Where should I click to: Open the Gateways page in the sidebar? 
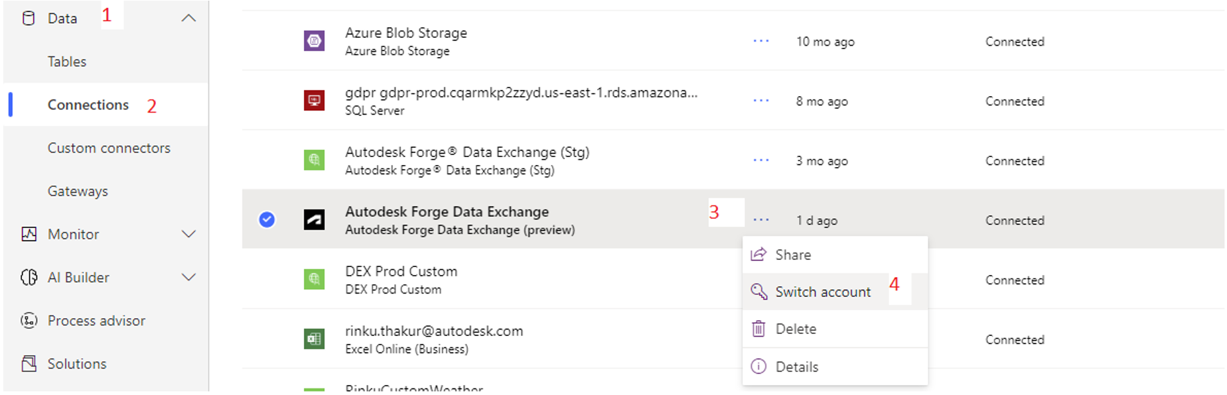[x=78, y=191]
